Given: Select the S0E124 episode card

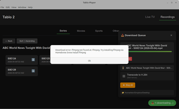Looking at the screenshot, I should 22,60.
